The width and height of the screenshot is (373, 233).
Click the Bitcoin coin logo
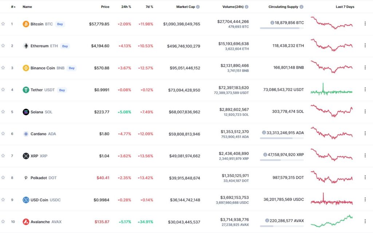point(26,24)
